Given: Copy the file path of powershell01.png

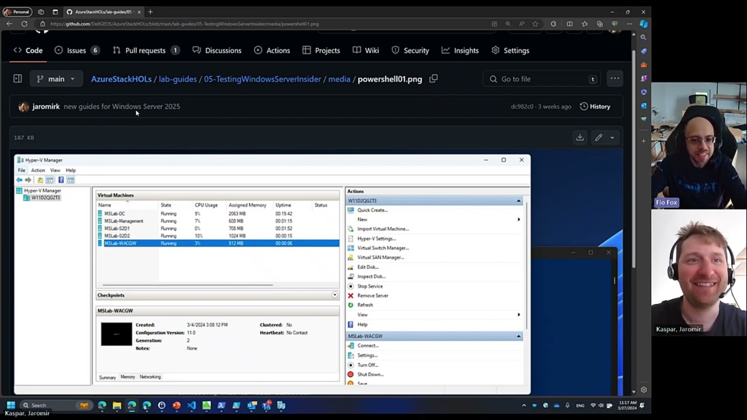Looking at the screenshot, I should [434, 79].
